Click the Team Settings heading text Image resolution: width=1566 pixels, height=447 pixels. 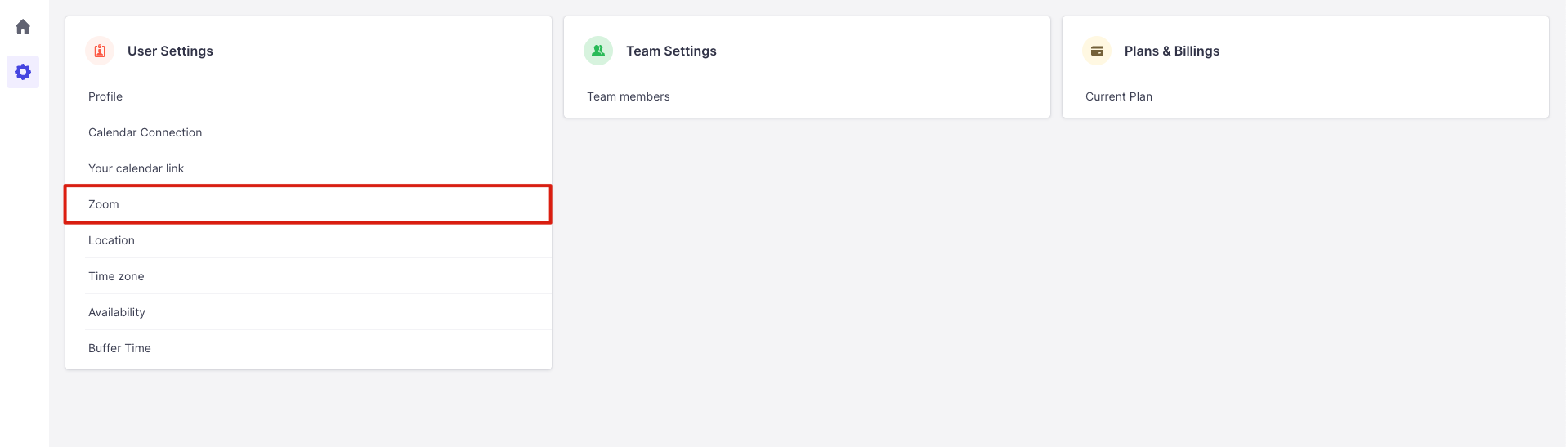(x=671, y=51)
